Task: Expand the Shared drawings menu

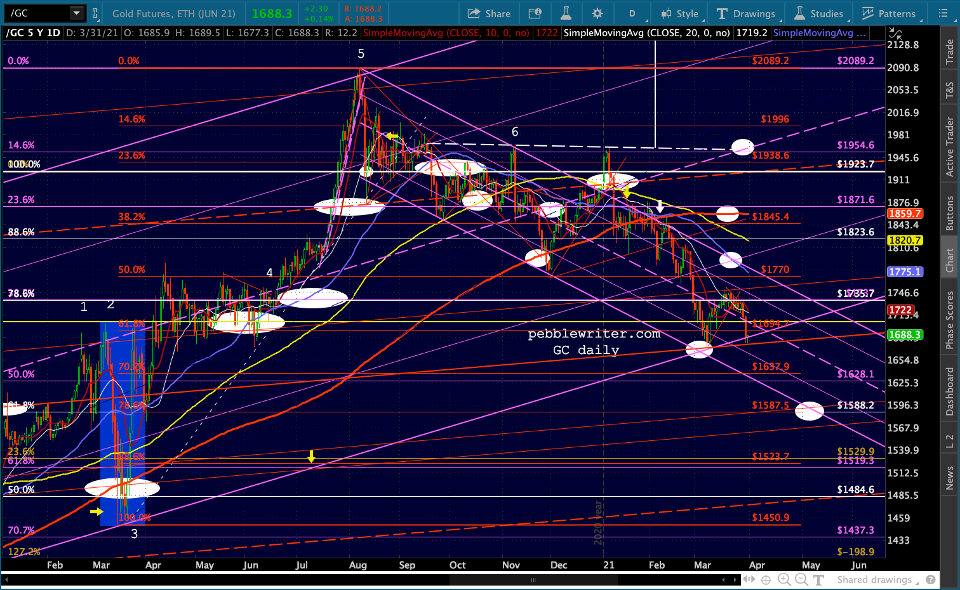Action: [877, 579]
